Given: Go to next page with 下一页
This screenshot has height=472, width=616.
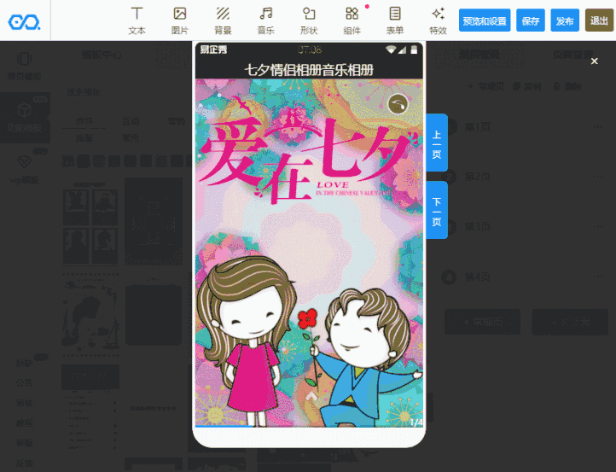Looking at the screenshot, I should 437,210.
